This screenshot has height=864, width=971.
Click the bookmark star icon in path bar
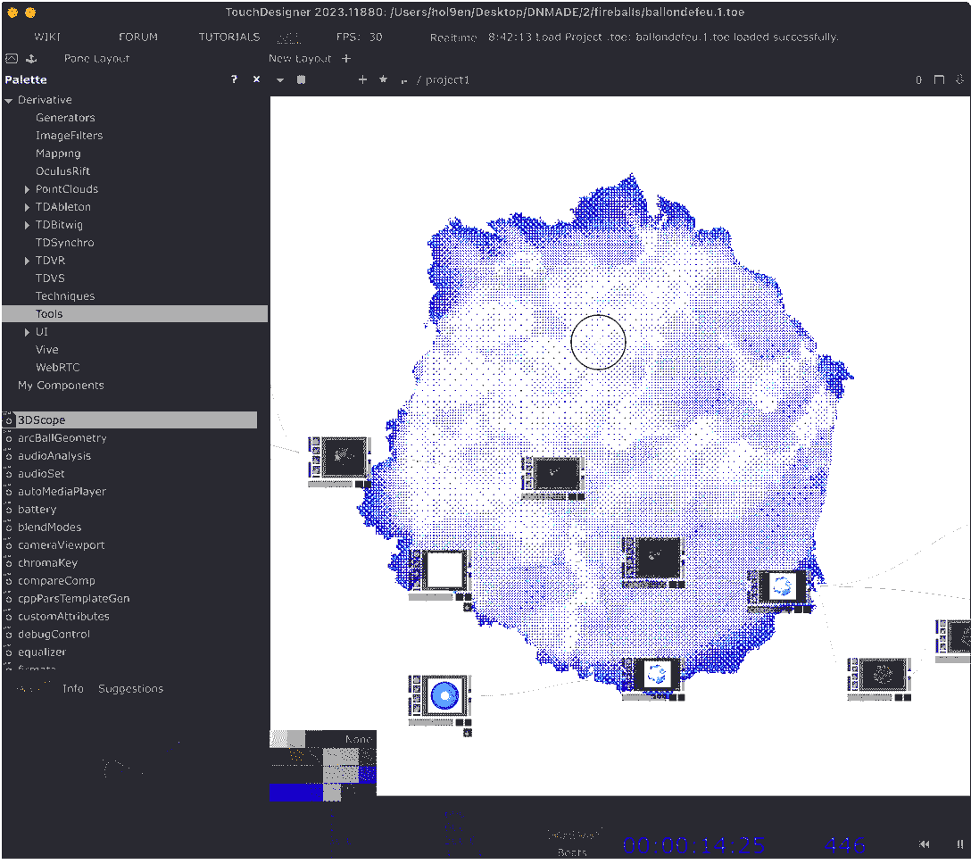383,79
